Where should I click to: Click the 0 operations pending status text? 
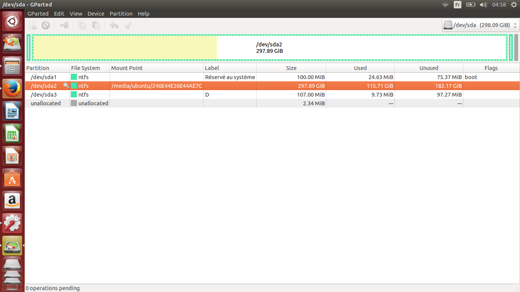click(53, 288)
